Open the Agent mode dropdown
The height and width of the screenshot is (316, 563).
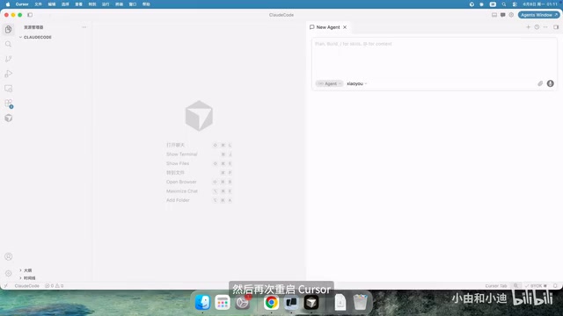pyautogui.click(x=329, y=83)
